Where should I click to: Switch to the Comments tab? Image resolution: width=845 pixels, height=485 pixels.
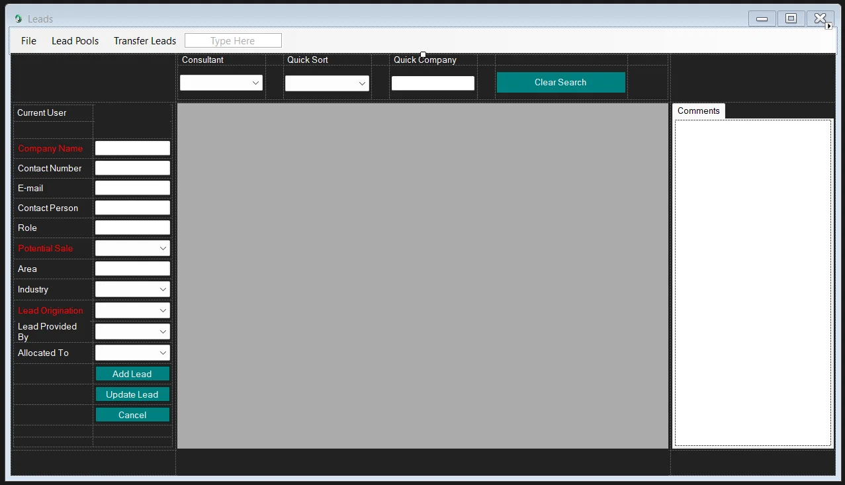click(698, 110)
